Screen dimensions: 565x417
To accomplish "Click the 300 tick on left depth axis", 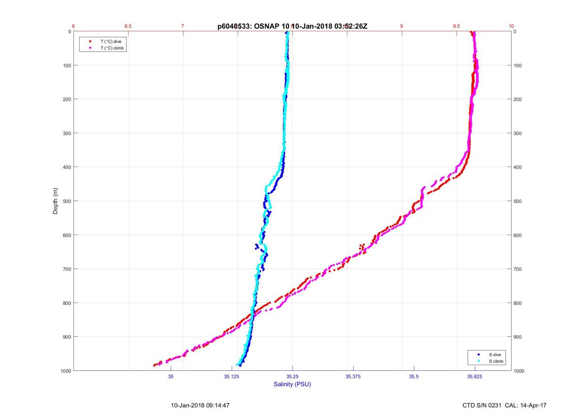I will (66, 133).
